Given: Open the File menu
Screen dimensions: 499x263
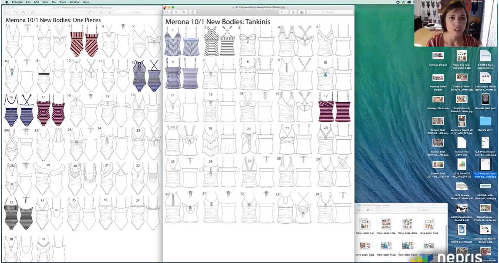Looking at the screenshot, I should (x=28, y=2).
